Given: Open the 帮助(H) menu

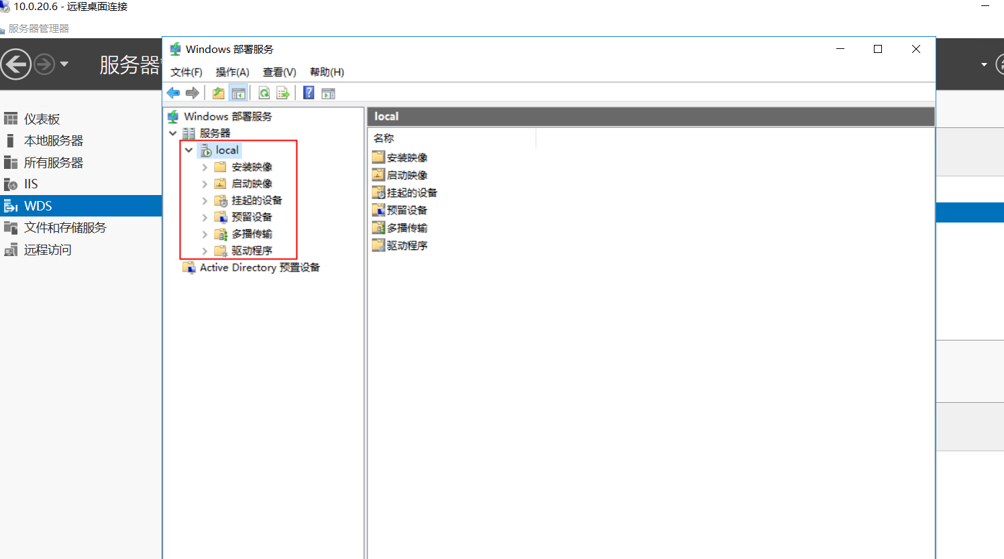Looking at the screenshot, I should pos(327,72).
